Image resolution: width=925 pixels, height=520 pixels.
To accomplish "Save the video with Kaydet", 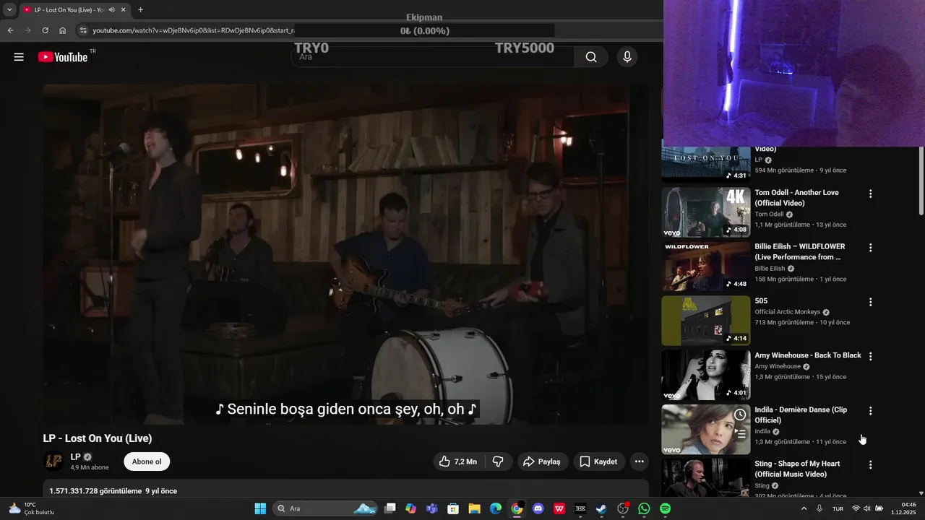I will 599,461.
